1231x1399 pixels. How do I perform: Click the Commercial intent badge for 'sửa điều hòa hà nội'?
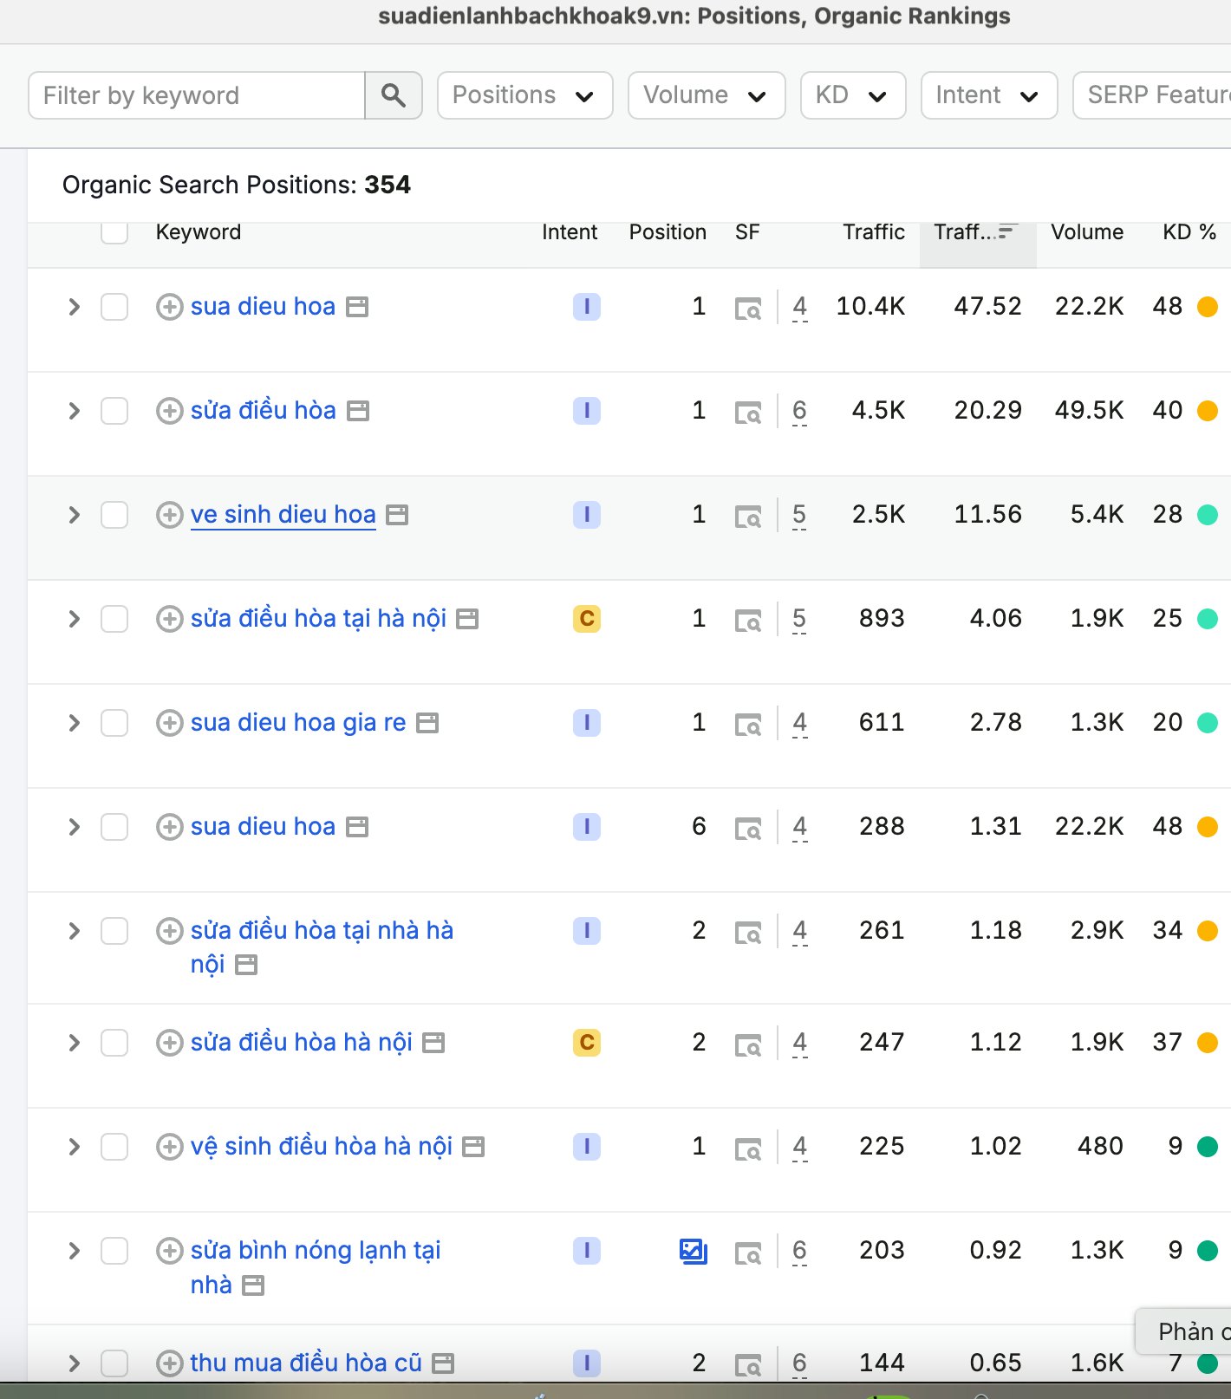tap(587, 1043)
